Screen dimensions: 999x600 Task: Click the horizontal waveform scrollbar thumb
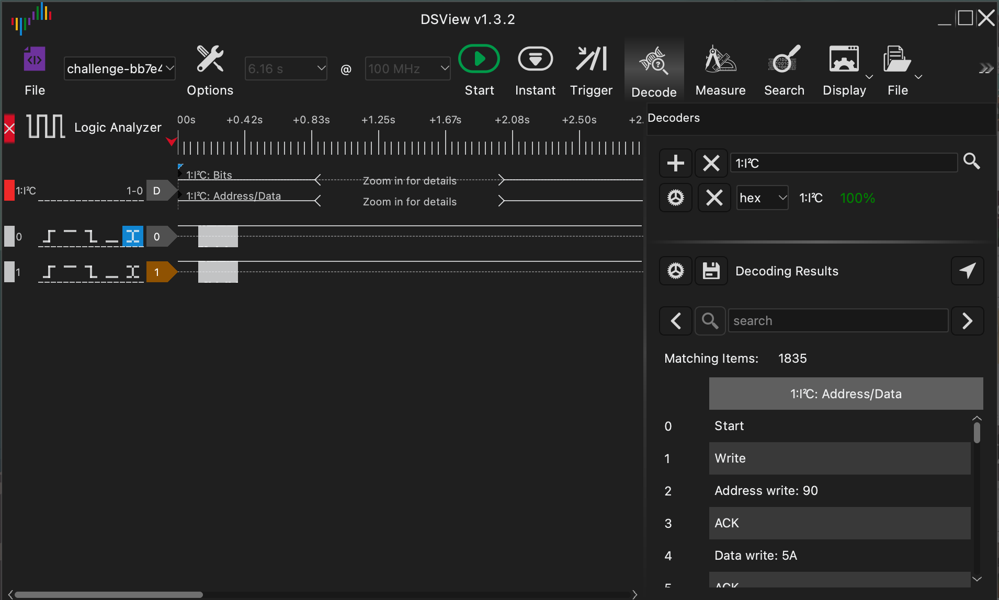click(x=108, y=595)
